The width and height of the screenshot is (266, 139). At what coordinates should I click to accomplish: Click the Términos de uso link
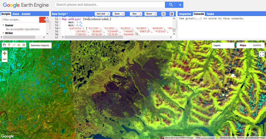point(227,138)
